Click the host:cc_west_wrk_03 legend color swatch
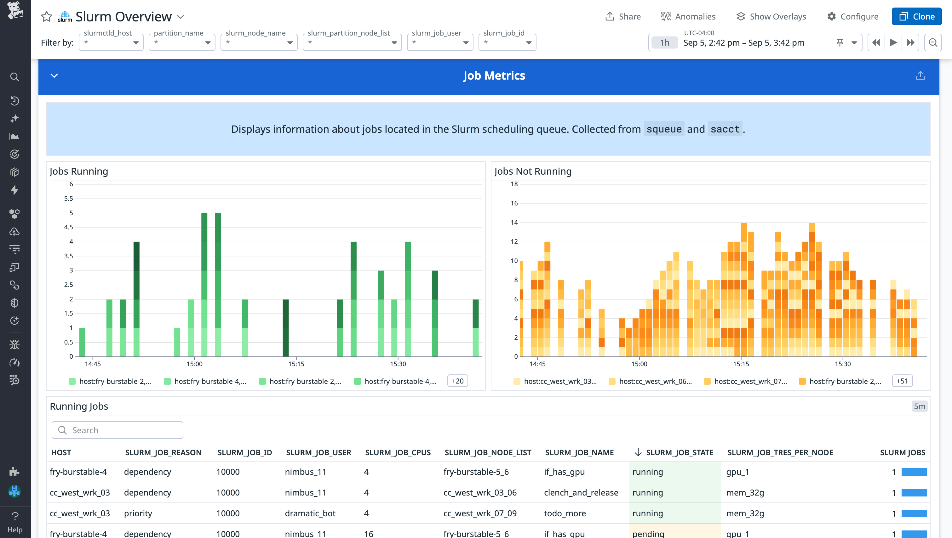Image resolution: width=952 pixels, height=538 pixels. click(x=517, y=381)
